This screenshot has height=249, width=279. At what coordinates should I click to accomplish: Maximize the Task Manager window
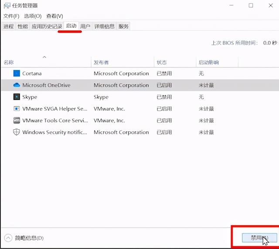click(251, 6)
